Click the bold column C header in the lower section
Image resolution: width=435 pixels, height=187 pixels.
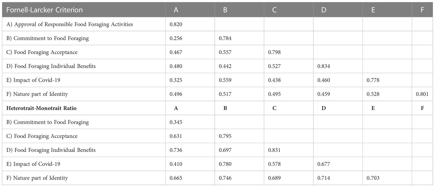pos(274,108)
